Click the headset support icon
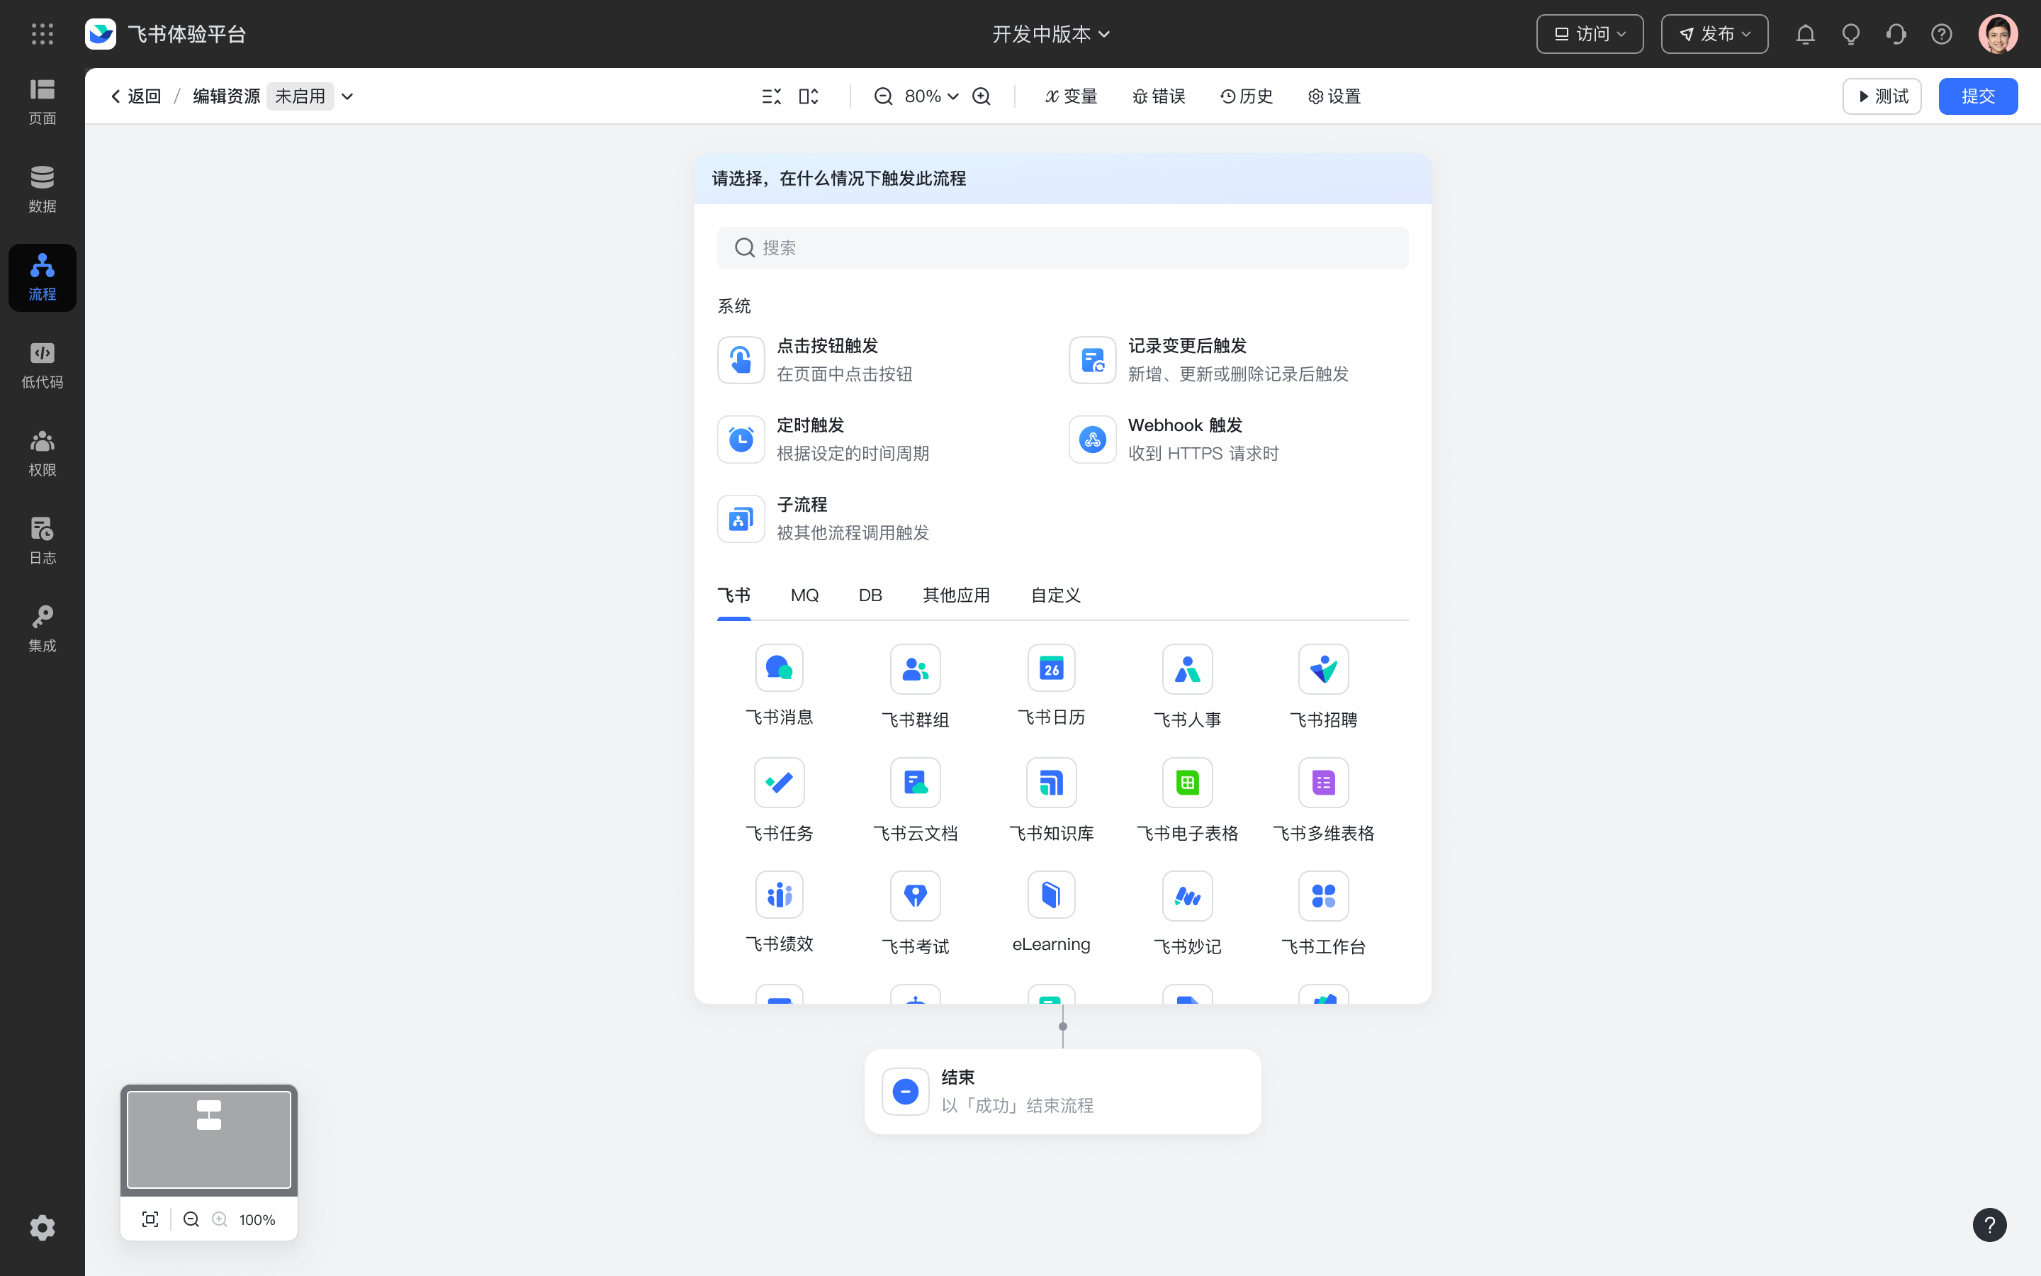This screenshot has width=2041, height=1276. point(1896,34)
